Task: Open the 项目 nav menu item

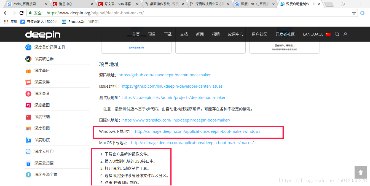Action: pyautogui.click(x=152, y=34)
